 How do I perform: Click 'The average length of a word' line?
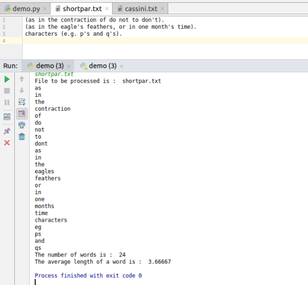(103, 261)
